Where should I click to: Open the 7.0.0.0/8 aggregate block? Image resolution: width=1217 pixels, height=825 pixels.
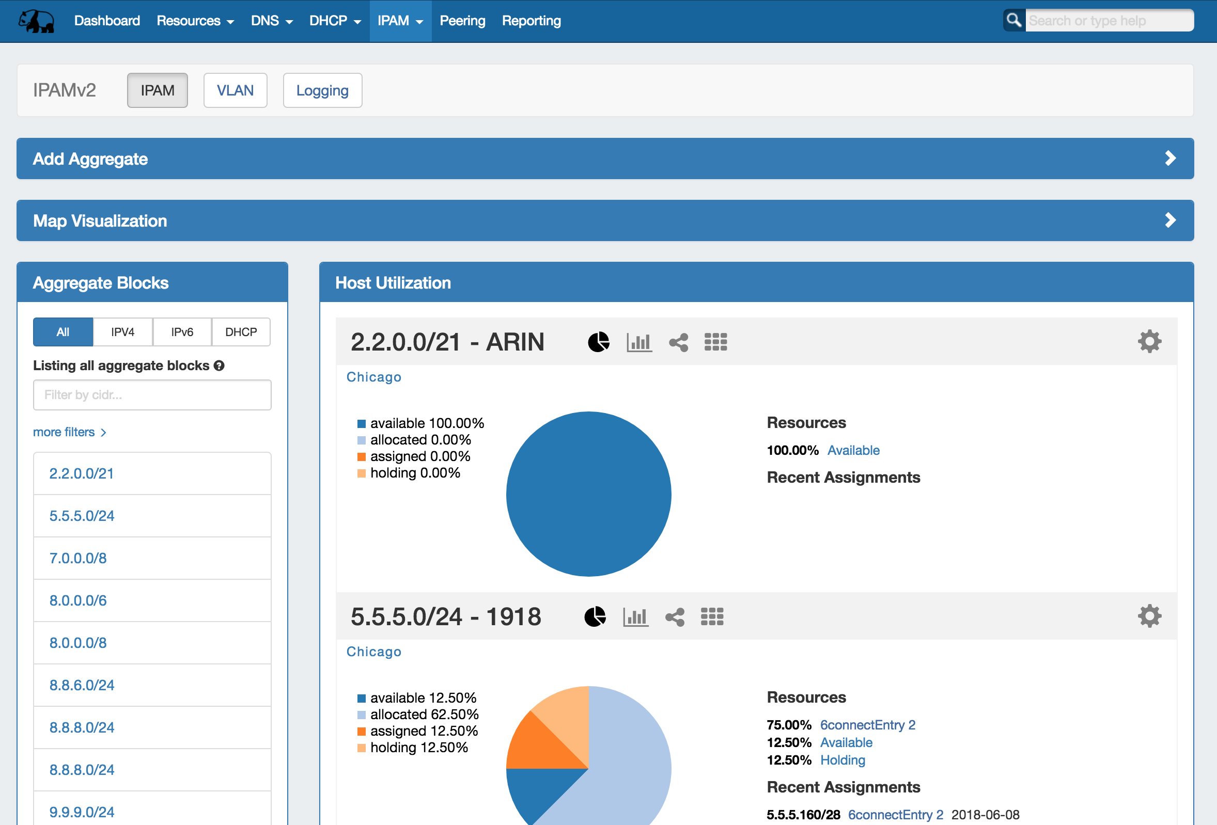78,558
